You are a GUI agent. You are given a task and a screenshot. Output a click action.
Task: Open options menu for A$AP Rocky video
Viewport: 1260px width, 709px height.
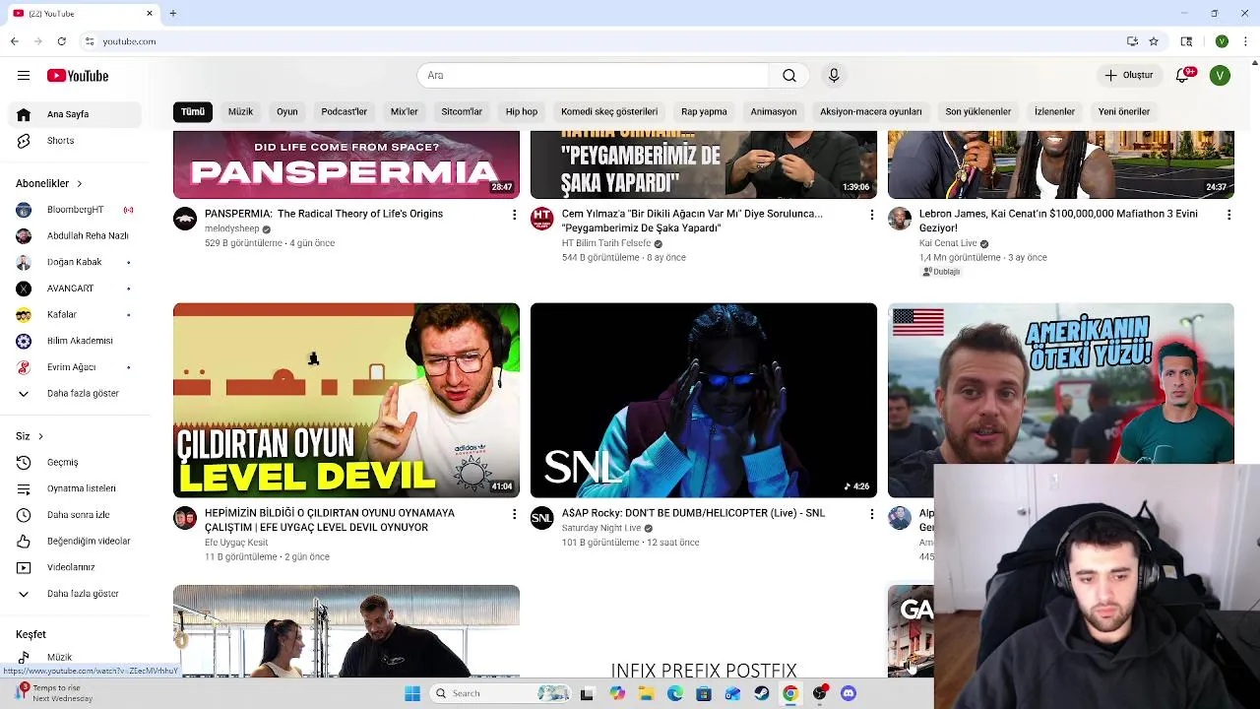(871, 514)
